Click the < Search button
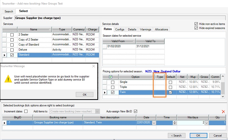The image size is (228, 140). tap(175, 135)
